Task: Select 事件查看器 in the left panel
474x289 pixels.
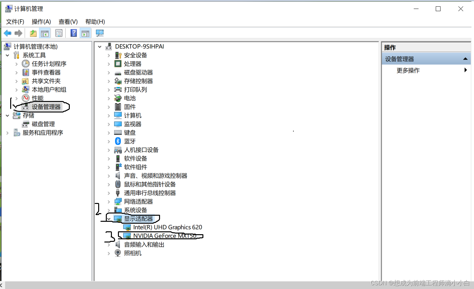Action: [46, 72]
